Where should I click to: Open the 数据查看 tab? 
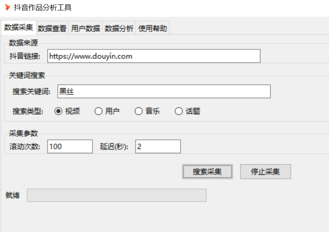52,28
